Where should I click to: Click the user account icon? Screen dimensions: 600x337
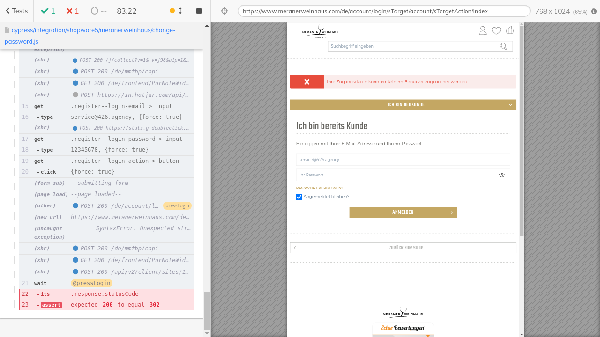click(482, 30)
